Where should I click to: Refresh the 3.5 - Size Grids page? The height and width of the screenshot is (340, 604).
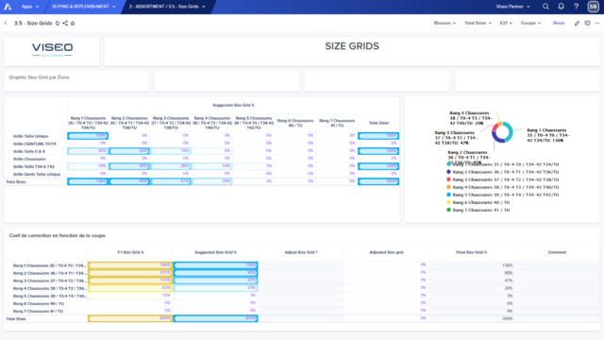[x=58, y=23]
